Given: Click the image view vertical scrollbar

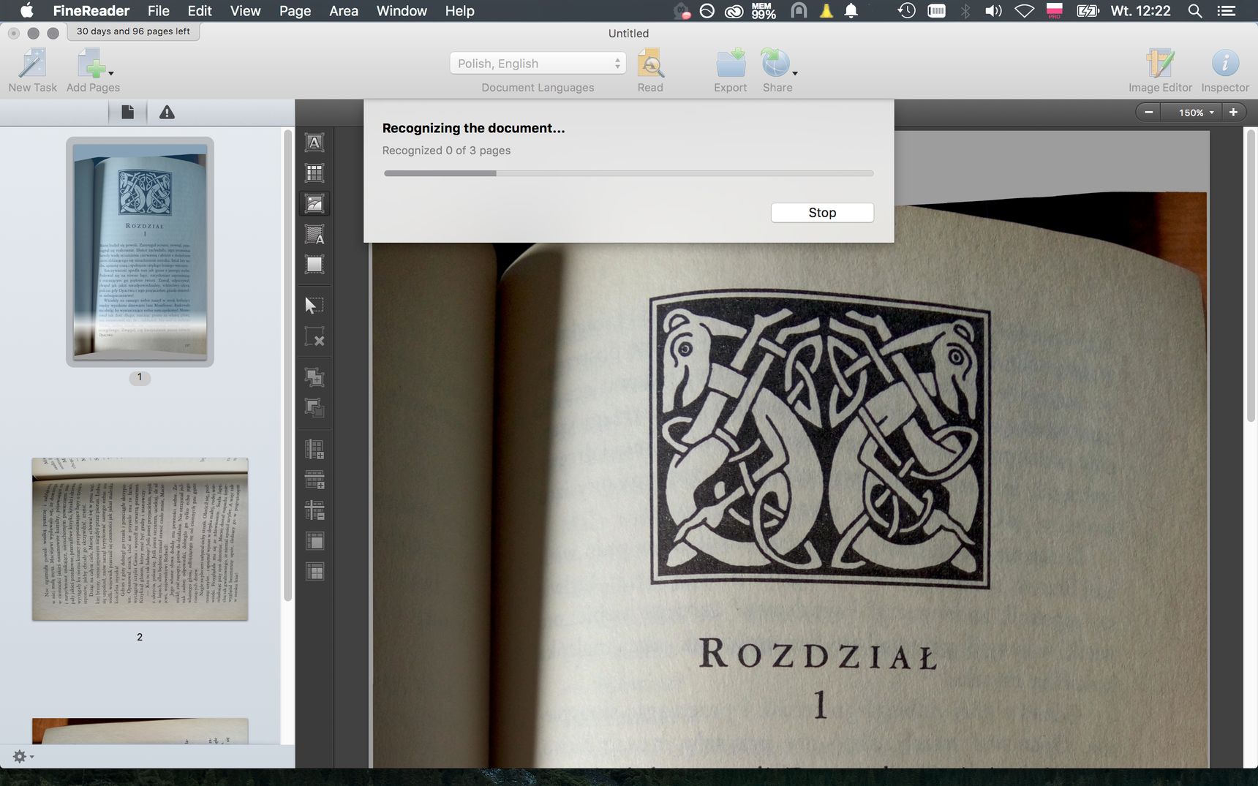Looking at the screenshot, I should pos(1250,276).
